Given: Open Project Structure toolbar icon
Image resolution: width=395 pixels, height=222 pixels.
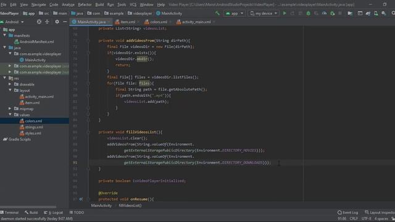Looking at the screenshot, I should point(350,13).
